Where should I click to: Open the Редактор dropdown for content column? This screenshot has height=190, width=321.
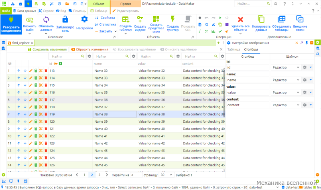coord(286,105)
